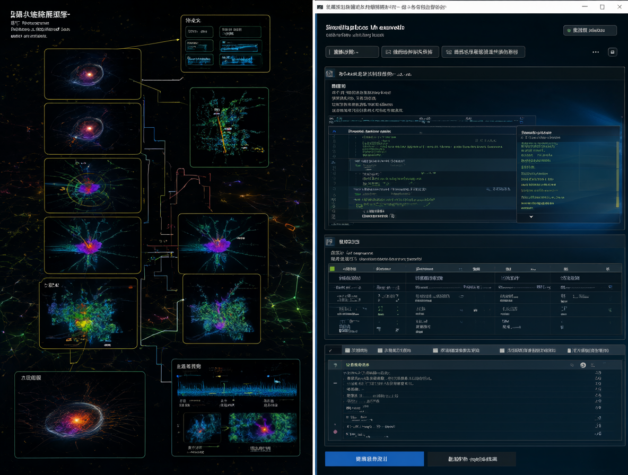Click the header icon of the table section
This screenshot has height=475, width=628.
pyautogui.click(x=329, y=241)
